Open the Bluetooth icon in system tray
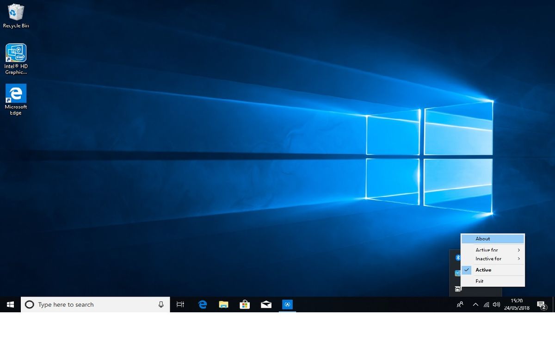This screenshot has height=347, width=555. tap(458, 258)
